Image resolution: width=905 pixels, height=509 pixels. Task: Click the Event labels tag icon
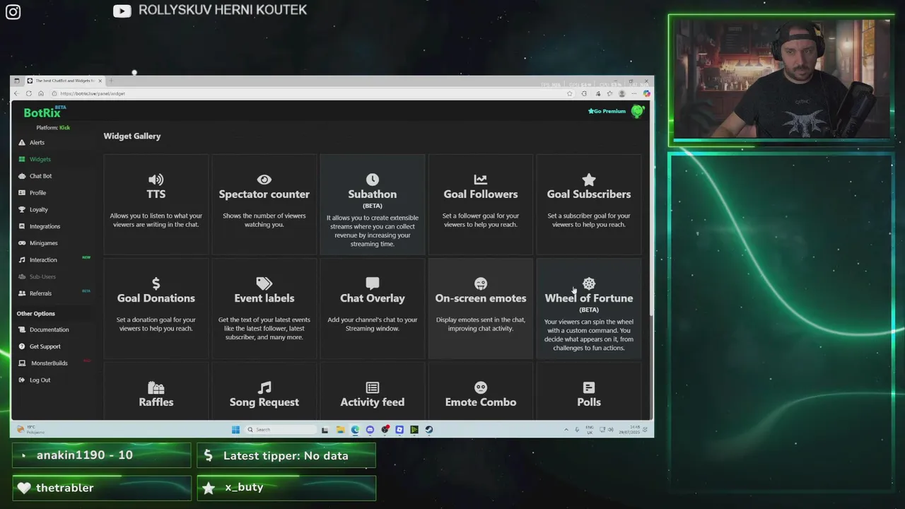tap(264, 283)
